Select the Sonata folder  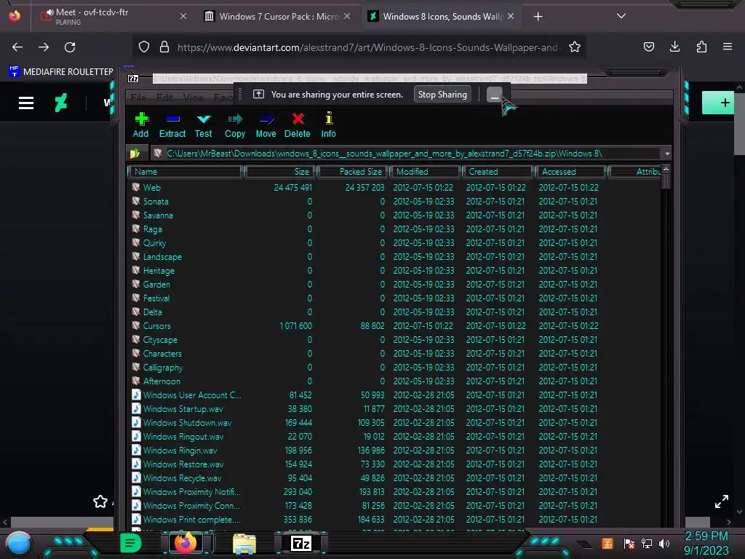pyautogui.click(x=156, y=202)
